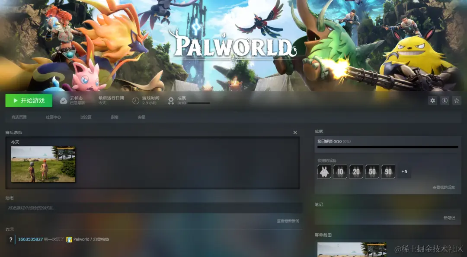This screenshot has height=257, width=467.
Task: Click the green 开始游戏 play button
Action: 29,101
